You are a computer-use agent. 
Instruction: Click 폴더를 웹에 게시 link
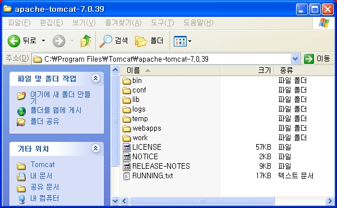click(x=56, y=110)
